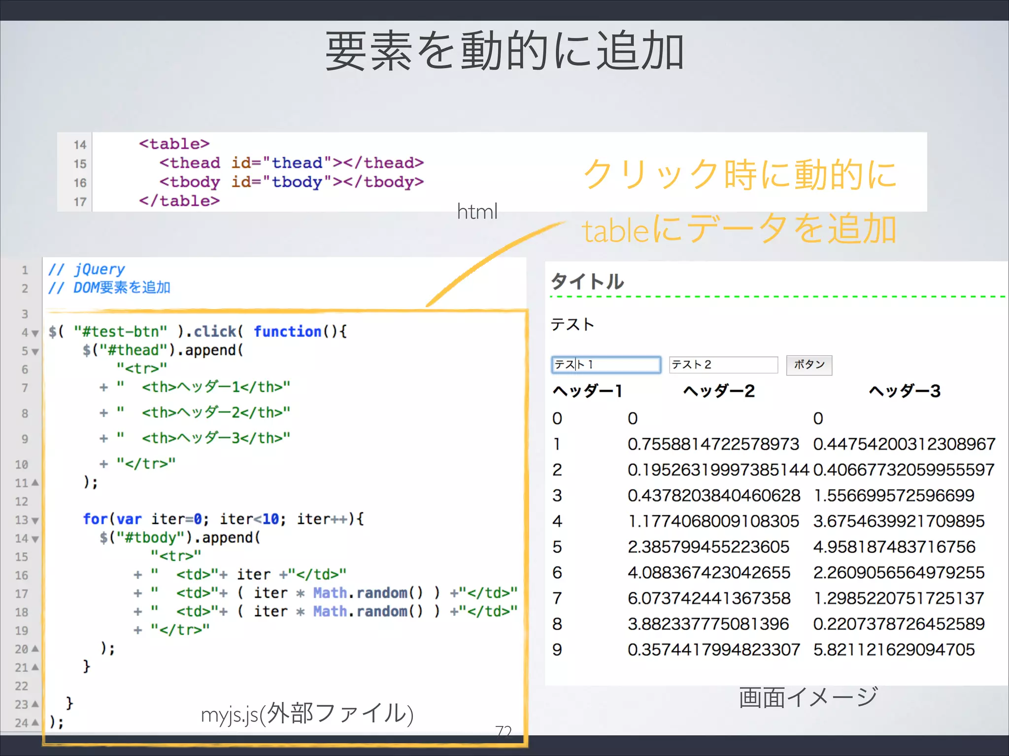The width and height of the screenshot is (1009, 756).
Task: Click the <th>ヘッダー1</th> code string
Action: coord(216,387)
